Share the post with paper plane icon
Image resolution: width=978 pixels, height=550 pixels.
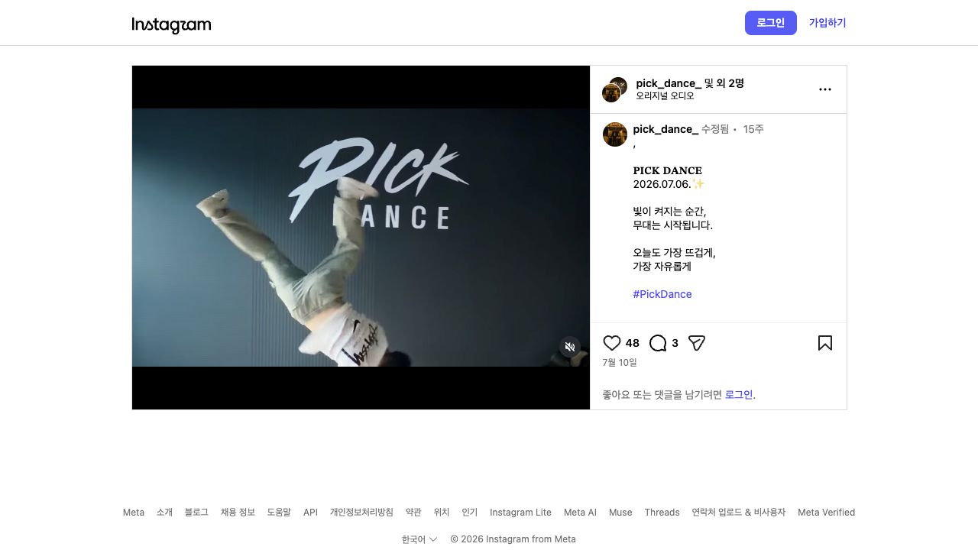pyautogui.click(x=696, y=343)
